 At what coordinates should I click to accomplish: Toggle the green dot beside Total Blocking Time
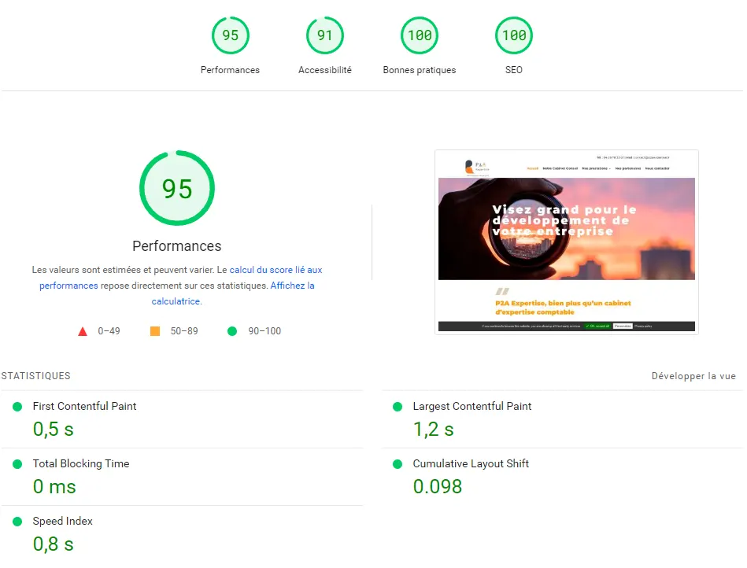pos(17,464)
